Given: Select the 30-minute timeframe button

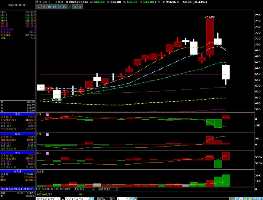Looking at the screenshot, I should tap(60, 7).
